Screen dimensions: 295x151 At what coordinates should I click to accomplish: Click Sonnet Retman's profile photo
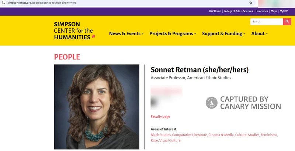(97, 107)
